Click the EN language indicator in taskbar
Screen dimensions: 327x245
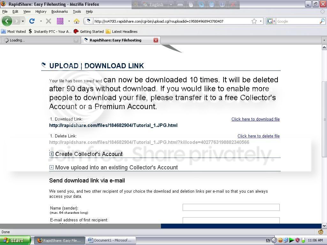(x=268, y=241)
